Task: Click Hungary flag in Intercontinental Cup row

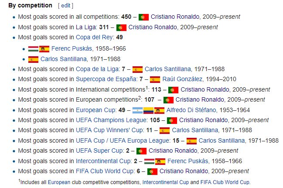Action: (x=149, y=161)
